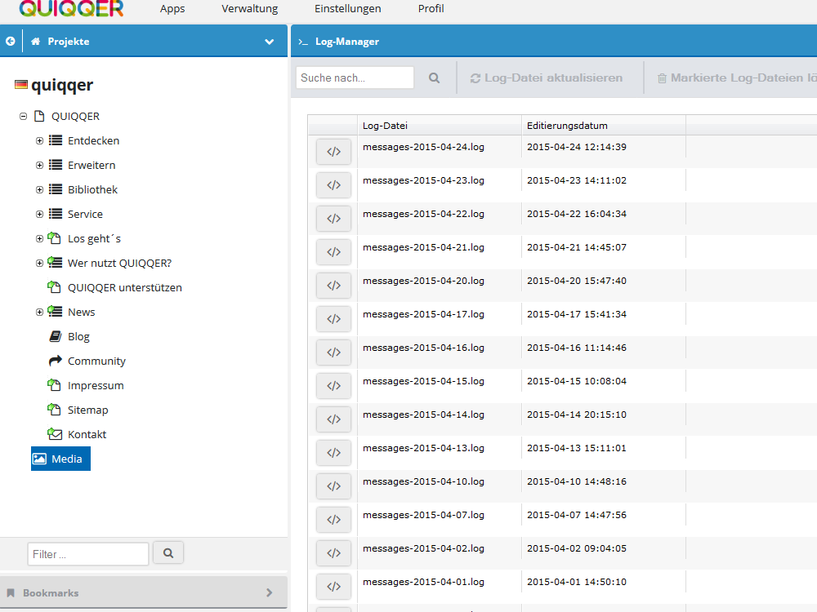Screen dimensions: 817x612
Task: Click the QUIQQER logo
Action: point(71,8)
